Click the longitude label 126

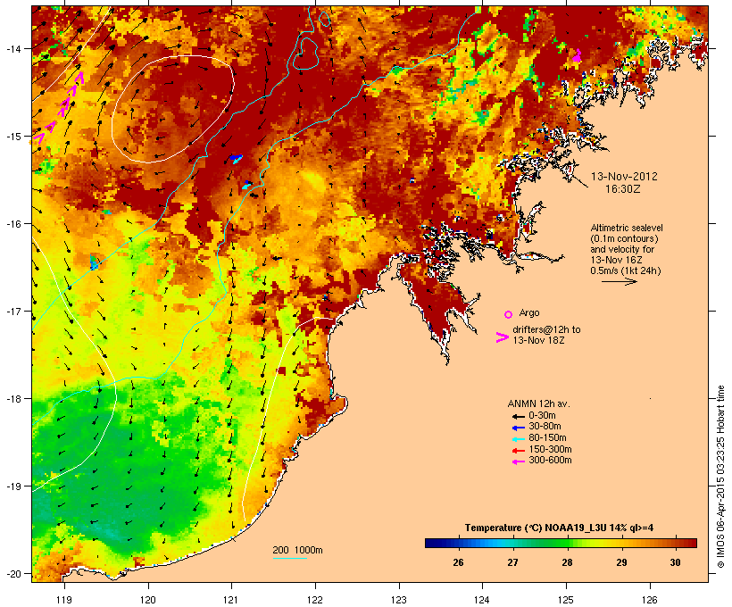coord(649,600)
